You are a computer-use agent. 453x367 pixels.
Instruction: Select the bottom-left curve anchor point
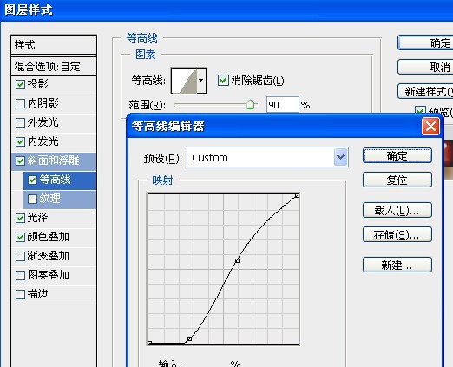[150, 343]
